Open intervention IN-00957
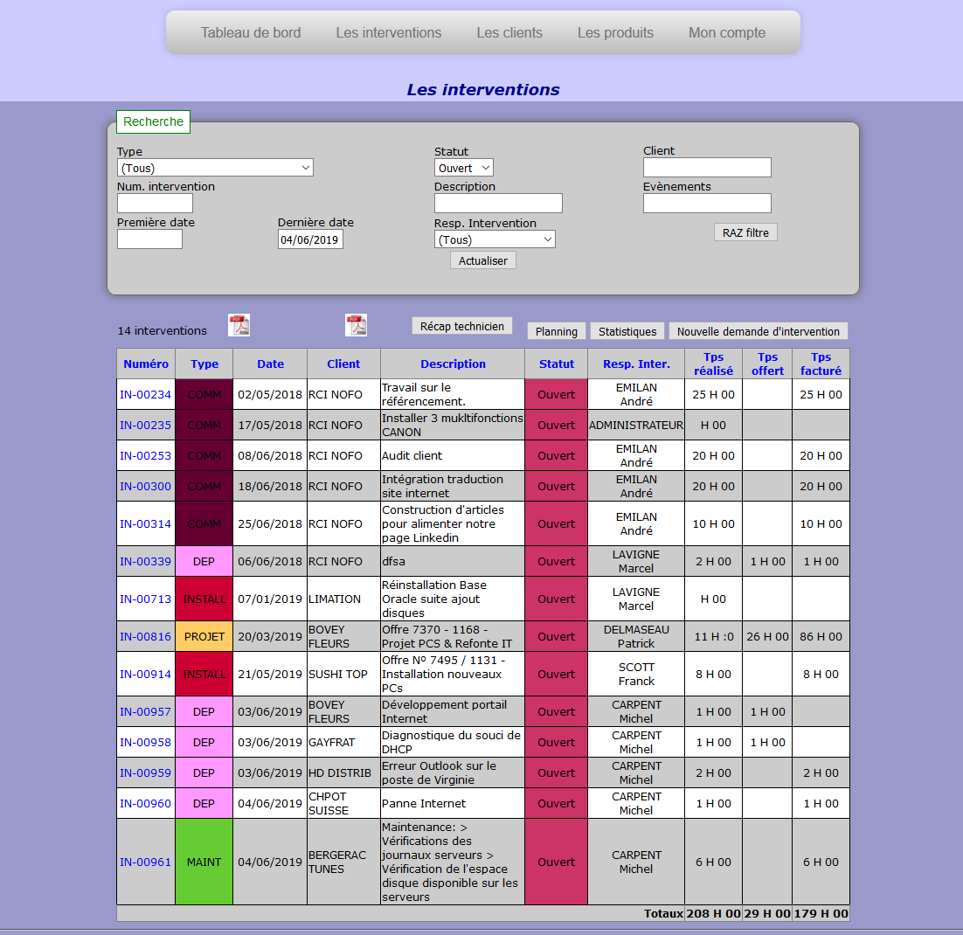 coord(146,711)
